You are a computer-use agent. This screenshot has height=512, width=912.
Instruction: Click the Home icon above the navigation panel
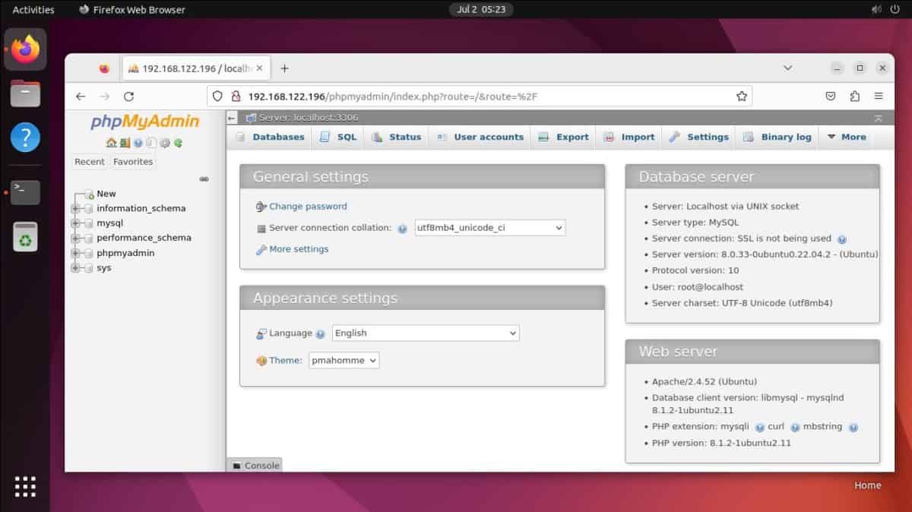pyautogui.click(x=111, y=143)
